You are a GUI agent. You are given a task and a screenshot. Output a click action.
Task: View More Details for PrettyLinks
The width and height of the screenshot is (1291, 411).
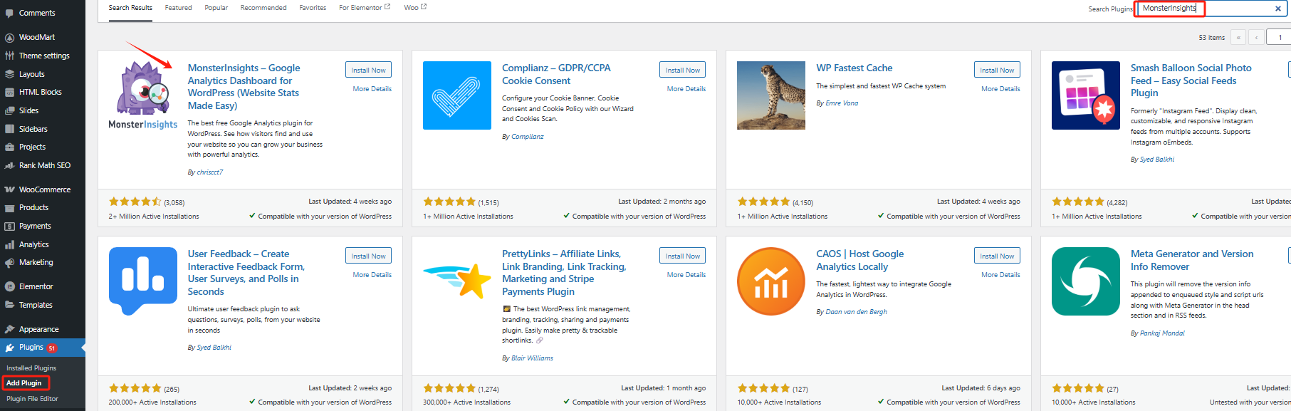point(686,275)
